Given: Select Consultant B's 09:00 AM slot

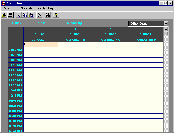Looking at the screenshot, I should (75, 60).
